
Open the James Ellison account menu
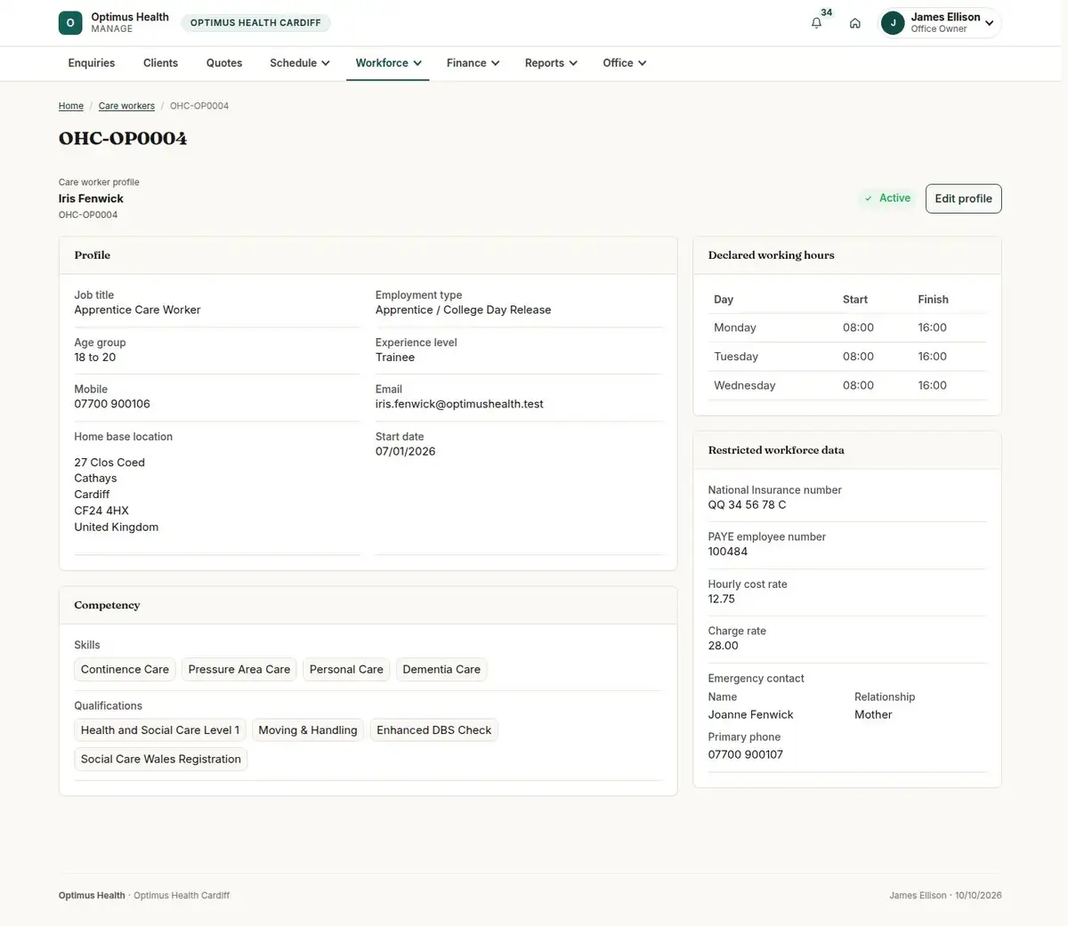940,23
